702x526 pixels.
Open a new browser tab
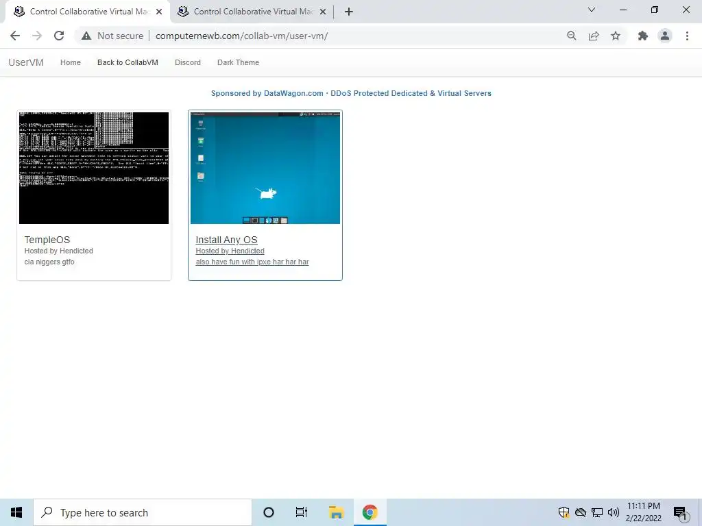[349, 12]
